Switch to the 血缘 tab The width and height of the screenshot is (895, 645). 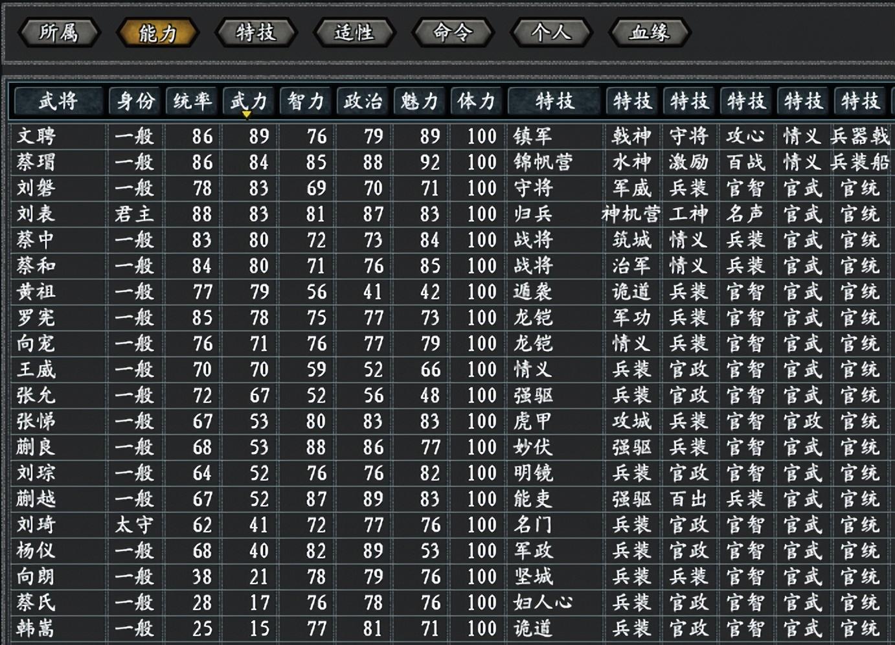coord(650,32)
